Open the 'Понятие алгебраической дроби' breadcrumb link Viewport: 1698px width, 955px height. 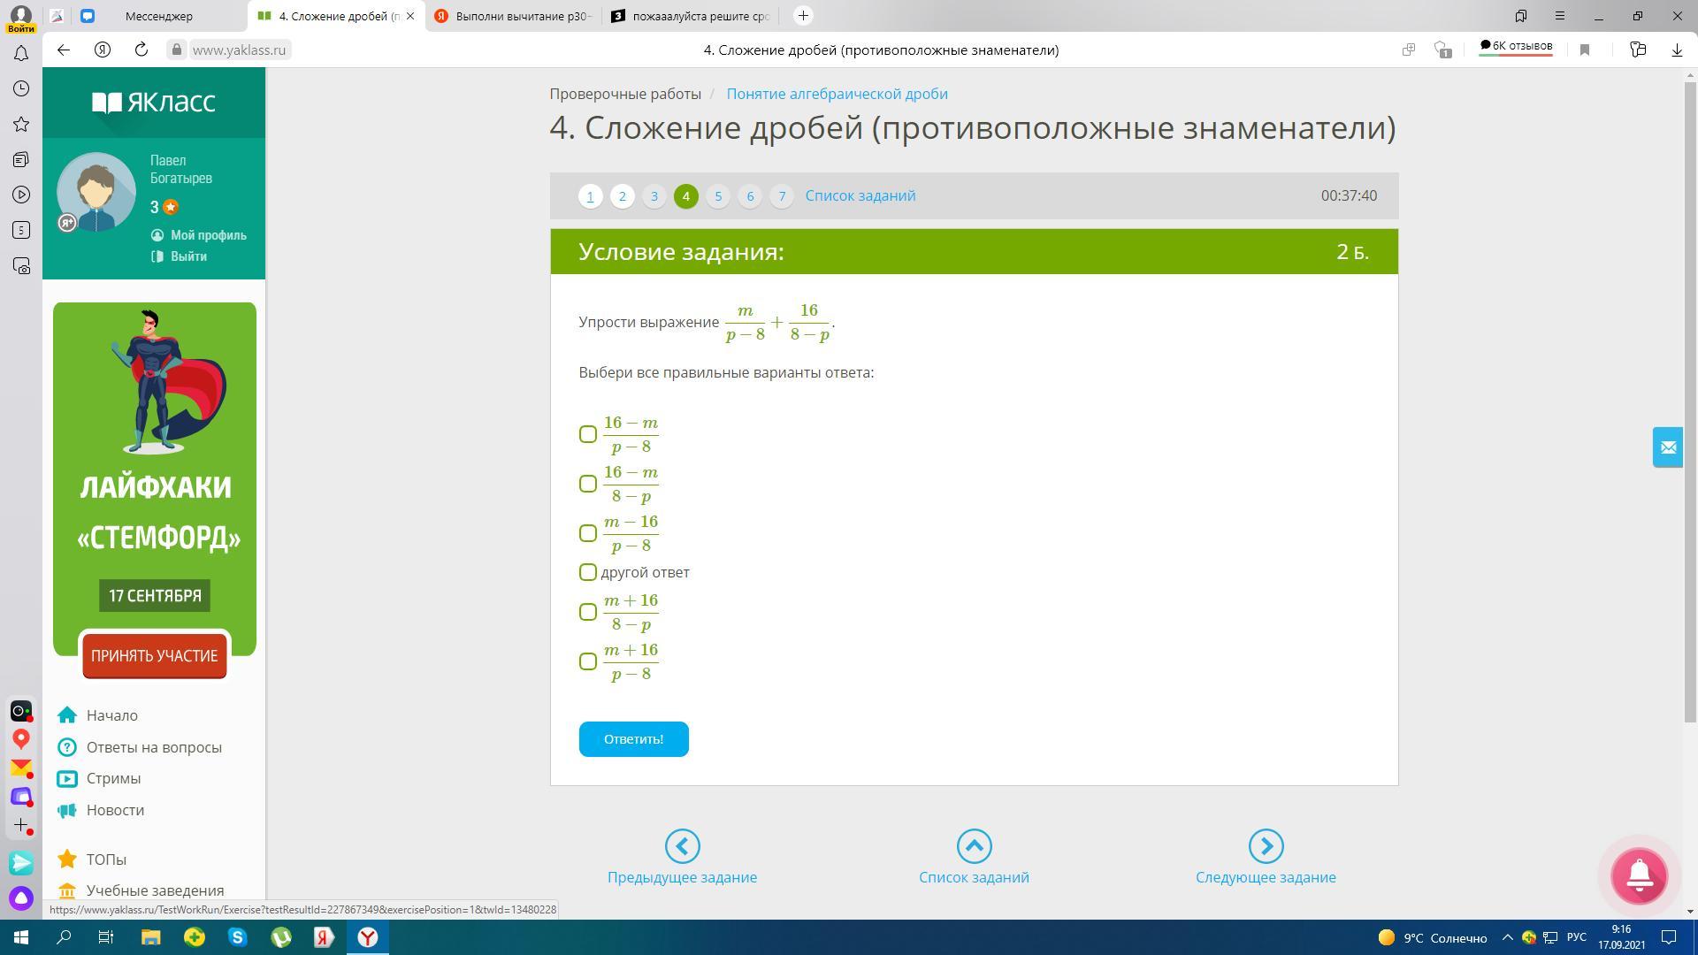pos(837,94)
